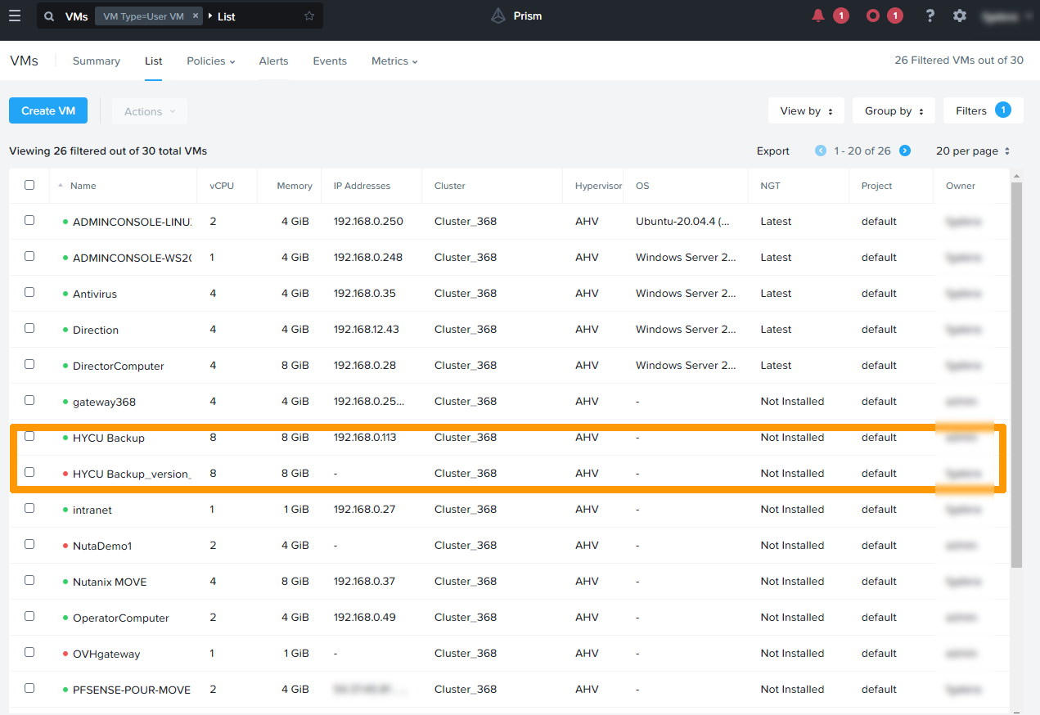Remove the VM Type=User VM filter chip
Image resolution: width=1040 pixels, height=715 pixels.
click(x=195, y=16)
